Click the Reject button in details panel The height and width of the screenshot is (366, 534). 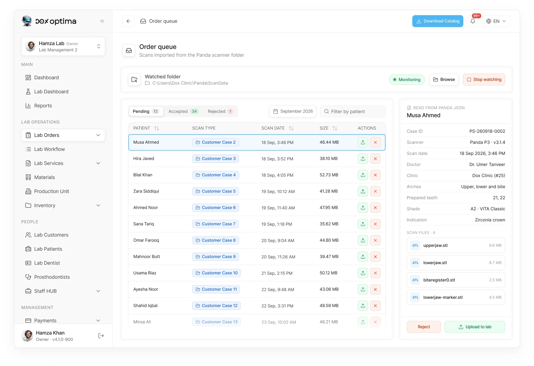pyautogui.click(x=424, y=327)
